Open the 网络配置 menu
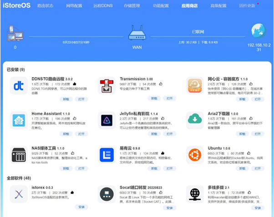 [74, 6]
